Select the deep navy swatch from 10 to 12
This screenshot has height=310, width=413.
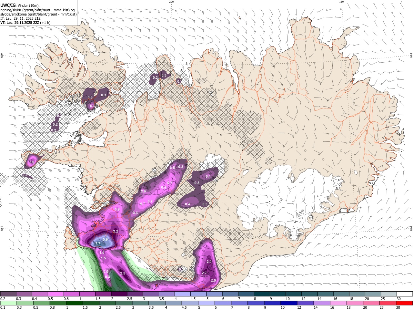tap(288, 303)
